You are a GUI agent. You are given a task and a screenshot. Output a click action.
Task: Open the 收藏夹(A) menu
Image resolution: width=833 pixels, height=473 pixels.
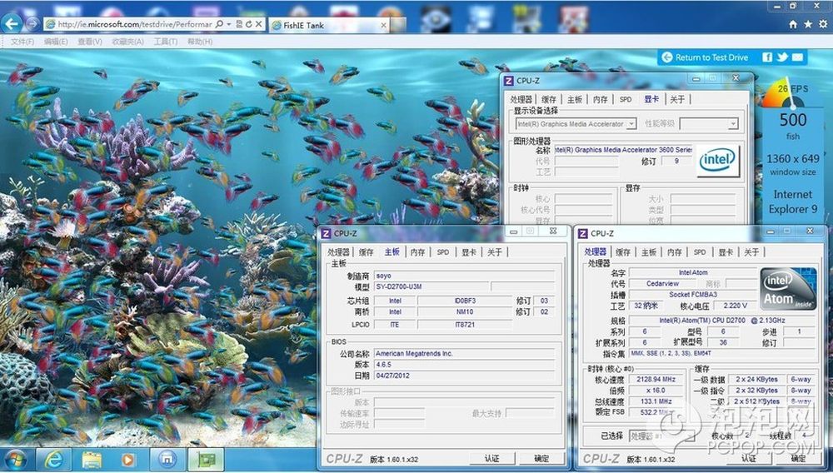coord(128,42)
